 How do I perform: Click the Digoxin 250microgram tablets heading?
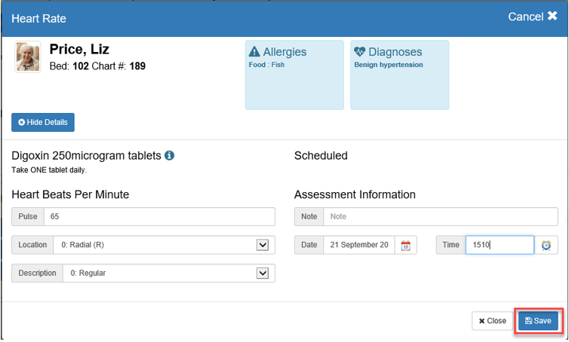pyautogui.click(x=86, y=156)
